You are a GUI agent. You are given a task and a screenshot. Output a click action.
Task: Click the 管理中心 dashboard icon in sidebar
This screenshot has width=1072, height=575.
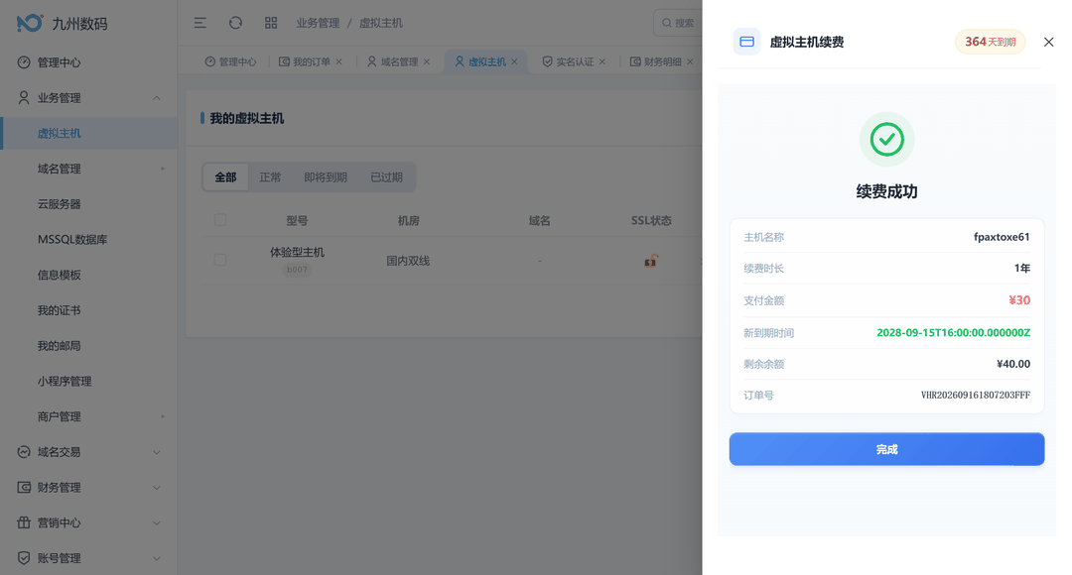(x=24, y=62)
